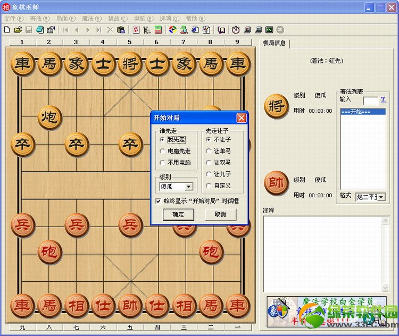Click the blue browser 'e' toolbar icon
This screenshot has width=399, height=336.
click(x=195, y=30)
